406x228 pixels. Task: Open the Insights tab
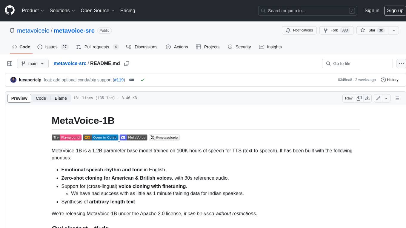tap(270, 47)
